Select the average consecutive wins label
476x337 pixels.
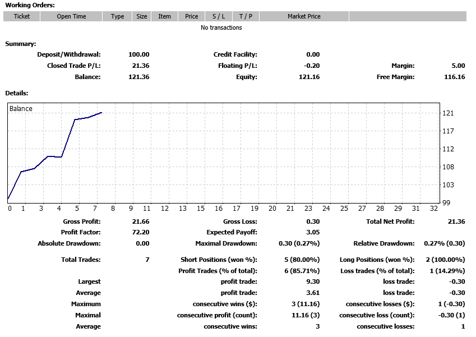pos(230,327)
